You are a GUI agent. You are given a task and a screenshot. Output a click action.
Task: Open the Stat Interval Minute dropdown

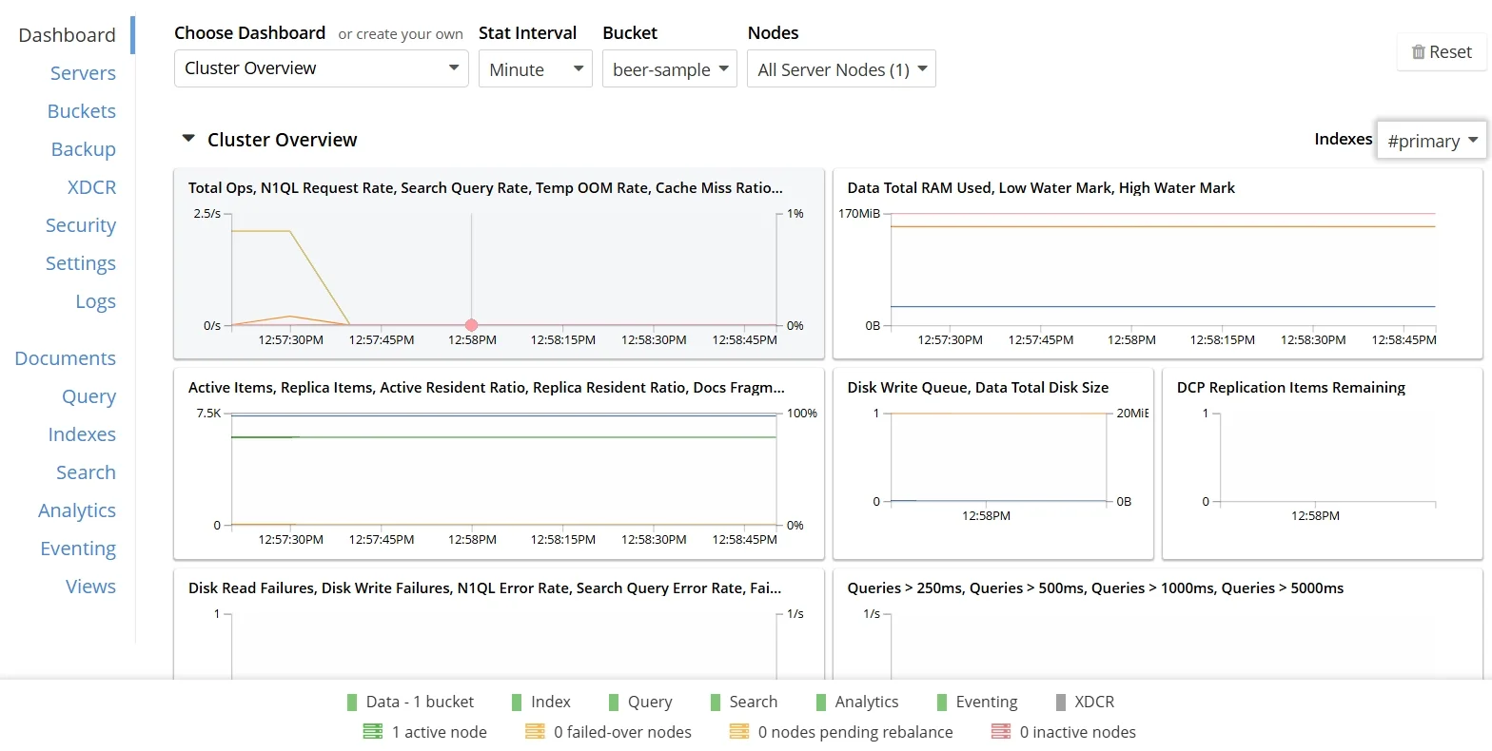[536, 68]
